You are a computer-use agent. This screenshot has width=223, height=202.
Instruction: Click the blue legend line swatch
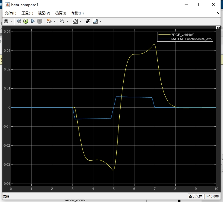[164, 39]
